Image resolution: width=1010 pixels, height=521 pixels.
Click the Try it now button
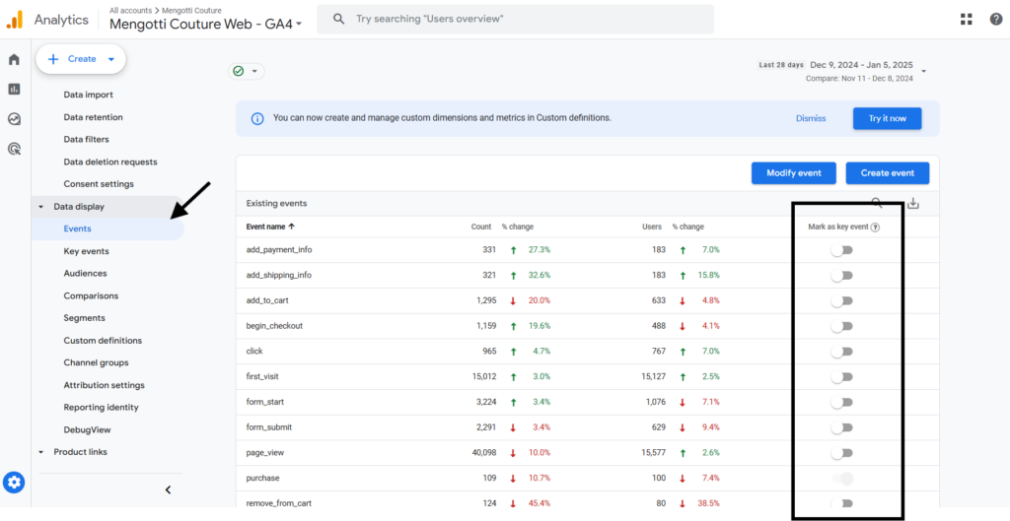tap(887, 118)
